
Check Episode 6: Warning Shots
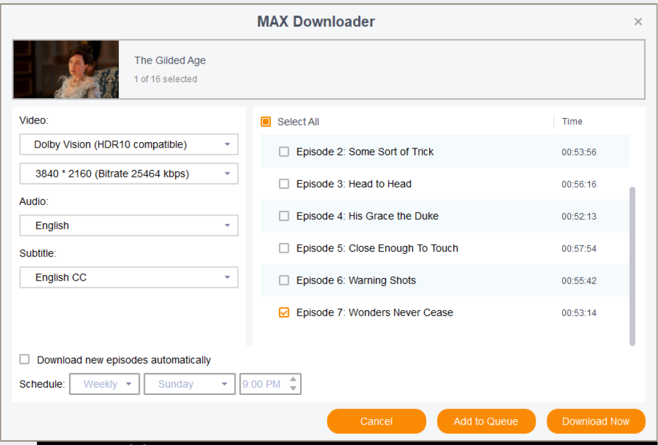pyautogui.click(x=284, y=280)
